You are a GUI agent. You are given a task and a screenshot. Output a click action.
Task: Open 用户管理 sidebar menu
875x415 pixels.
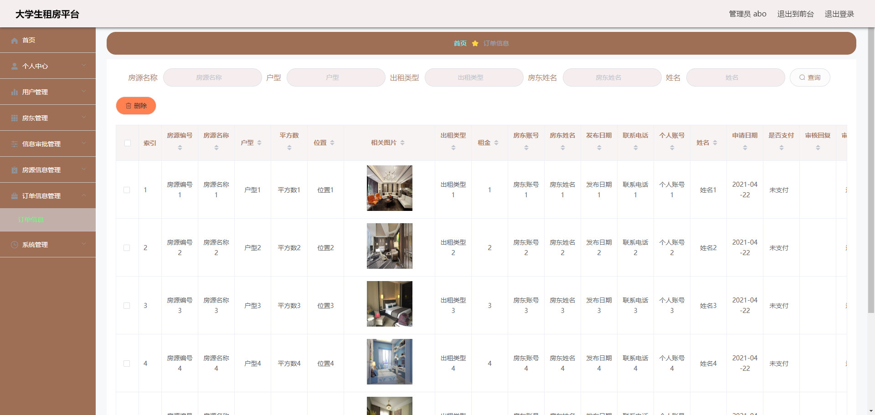click(48, 92)
